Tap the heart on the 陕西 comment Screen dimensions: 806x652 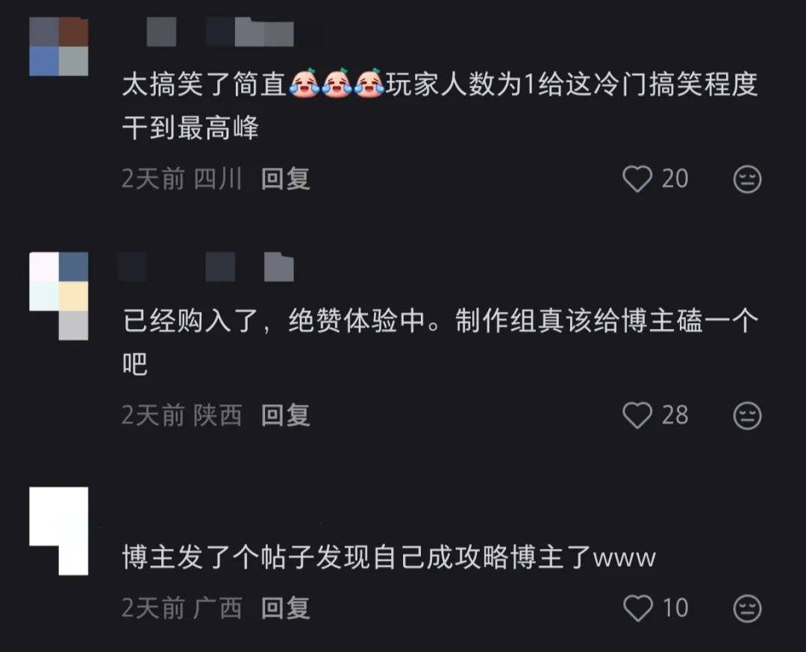[x=637, y=415]
